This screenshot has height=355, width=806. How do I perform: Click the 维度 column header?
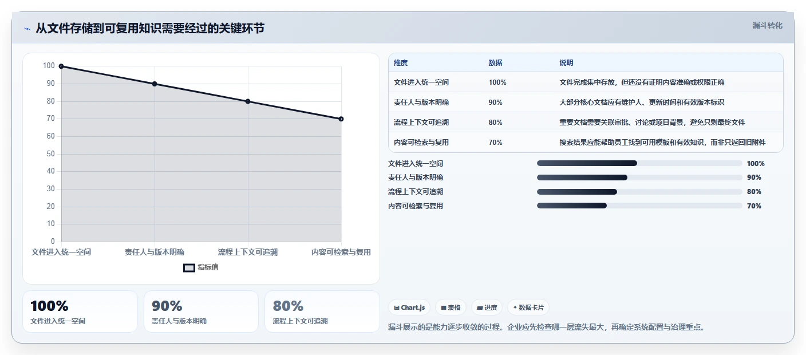tap(401, 63)
